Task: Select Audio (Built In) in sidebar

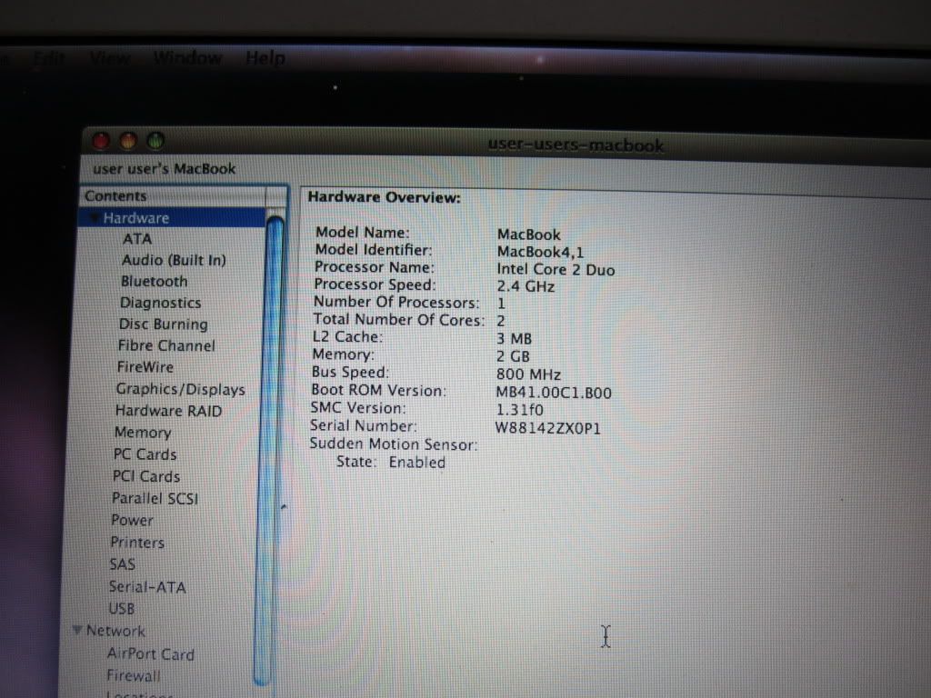Action: tap(174, 260)
